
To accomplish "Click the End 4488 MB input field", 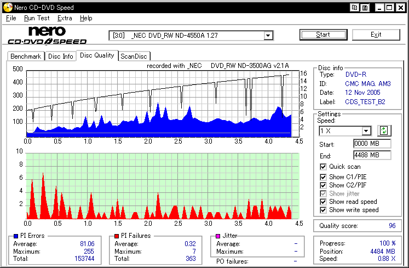I will 372,155.
